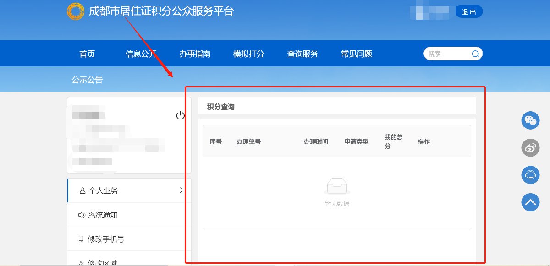This screenshot has width=550, height=266.
Task: Click the platform logo icon
Action: [75, 11]
